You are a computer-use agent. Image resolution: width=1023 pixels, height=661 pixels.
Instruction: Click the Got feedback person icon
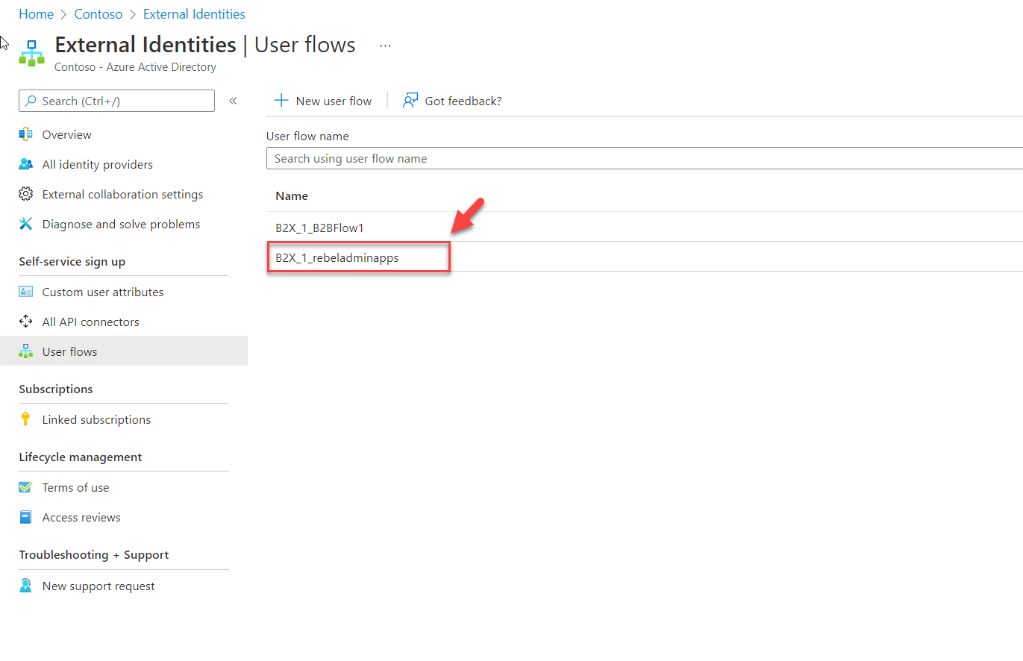410,101
